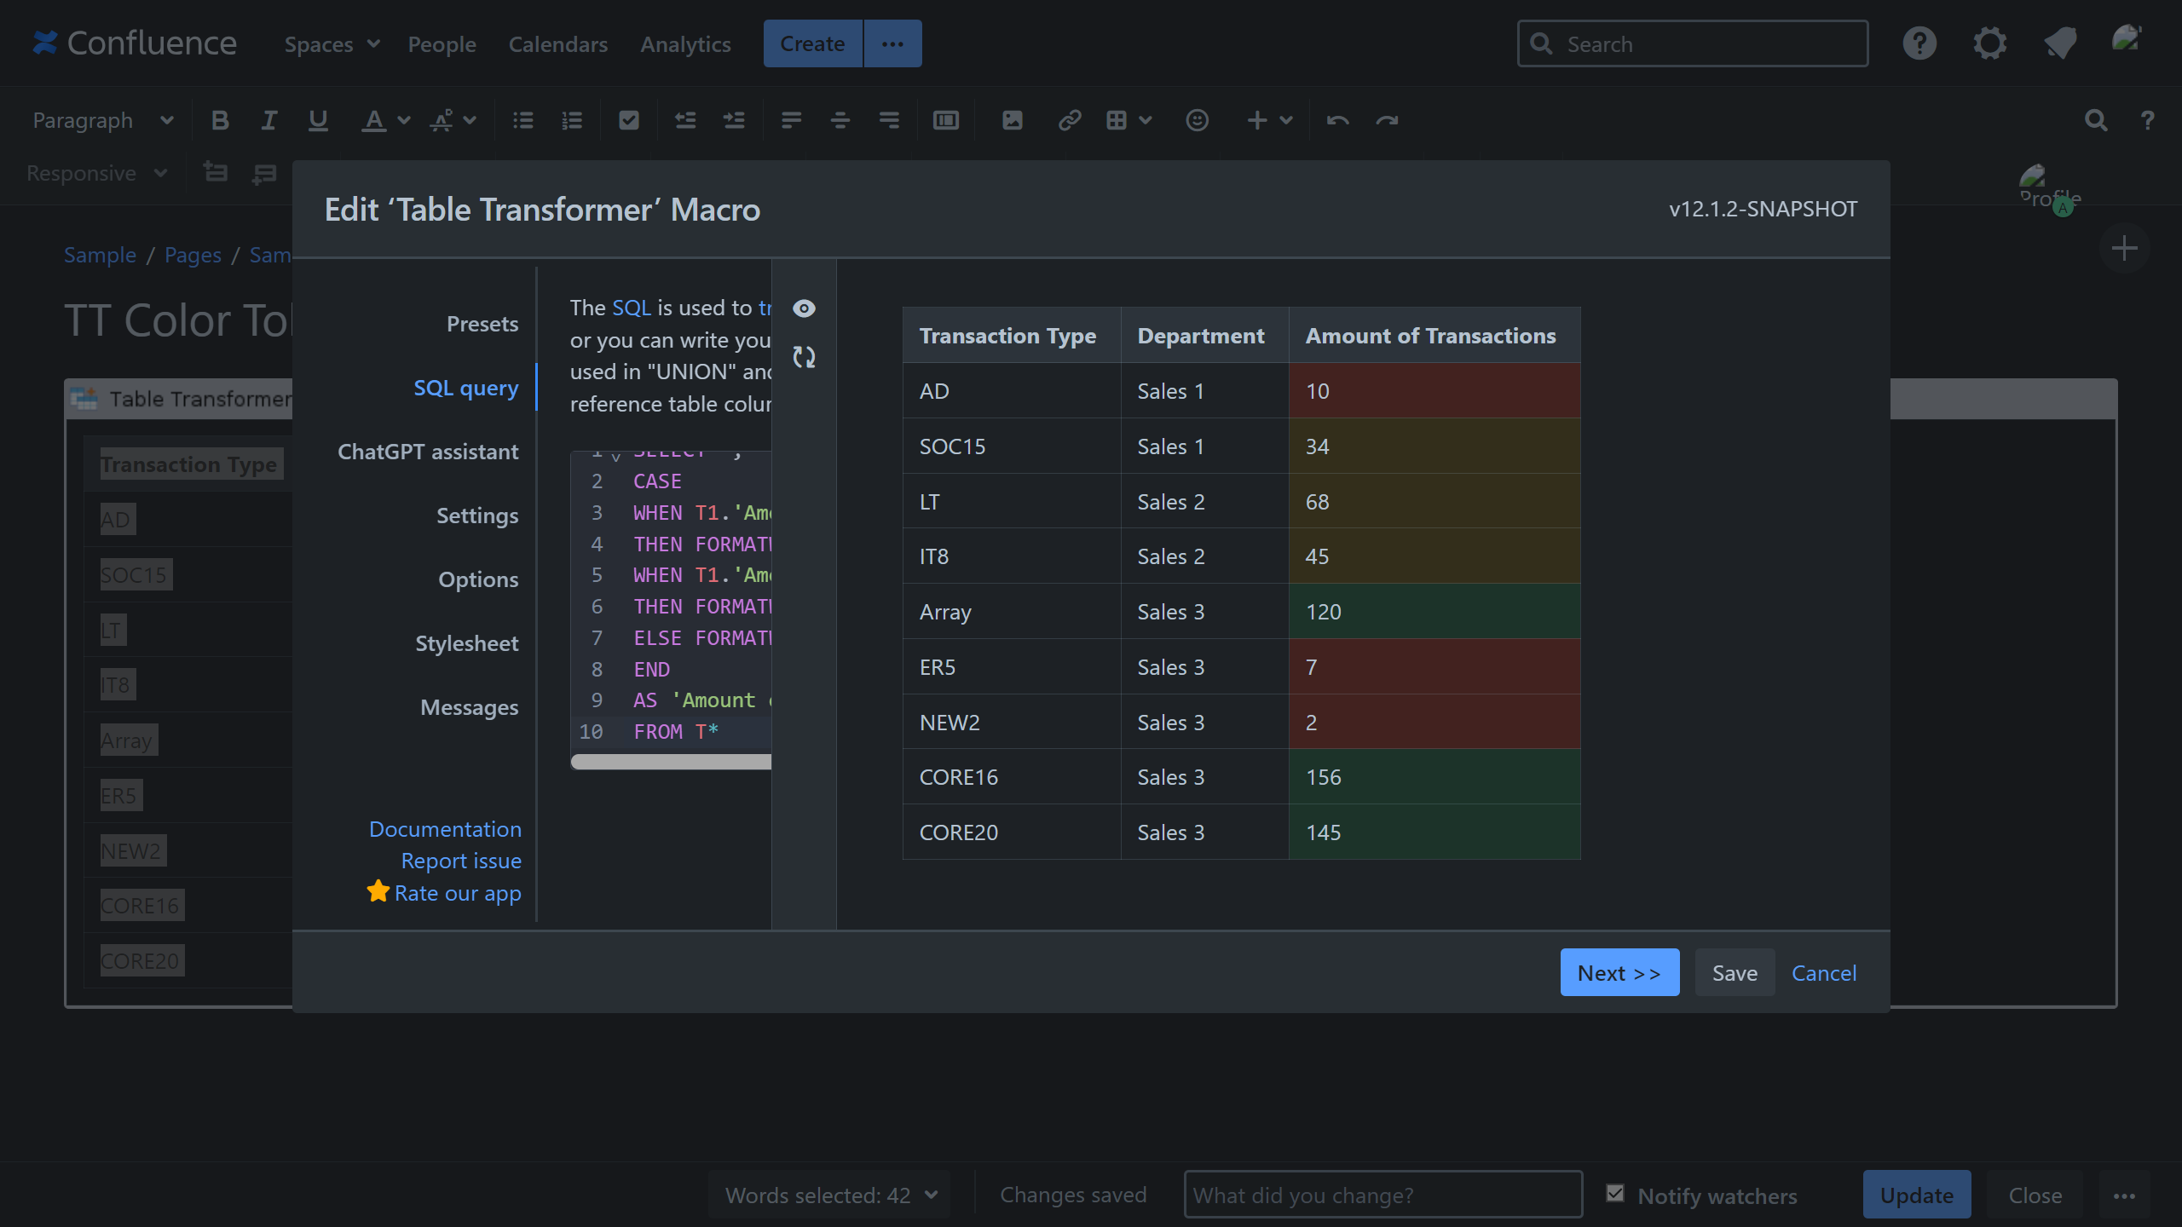Viewport: 2182px width, 1227px height.
Task: Click the undo arrow icon
Action: coord(1337,120)
